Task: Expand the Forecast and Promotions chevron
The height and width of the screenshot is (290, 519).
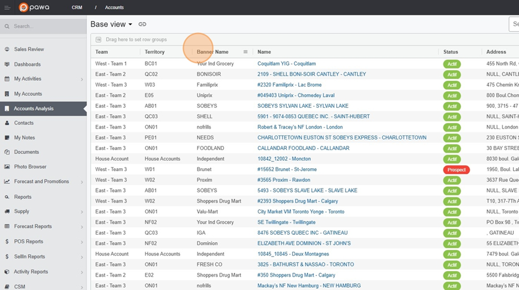Action: click(82, 182)
